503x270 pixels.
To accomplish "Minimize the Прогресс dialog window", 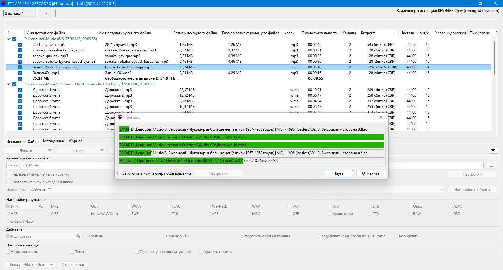I will click(352, 117).
